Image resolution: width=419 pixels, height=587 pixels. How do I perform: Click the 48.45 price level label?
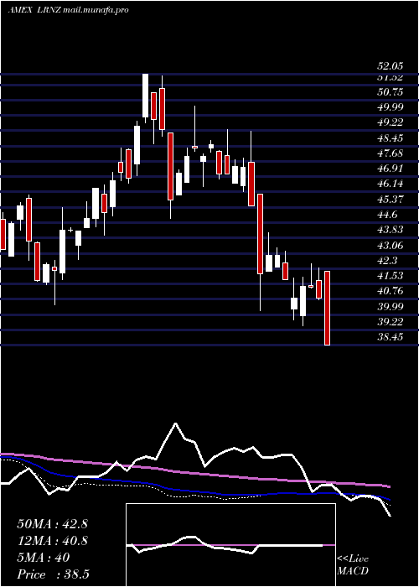(x=391, y=138)
